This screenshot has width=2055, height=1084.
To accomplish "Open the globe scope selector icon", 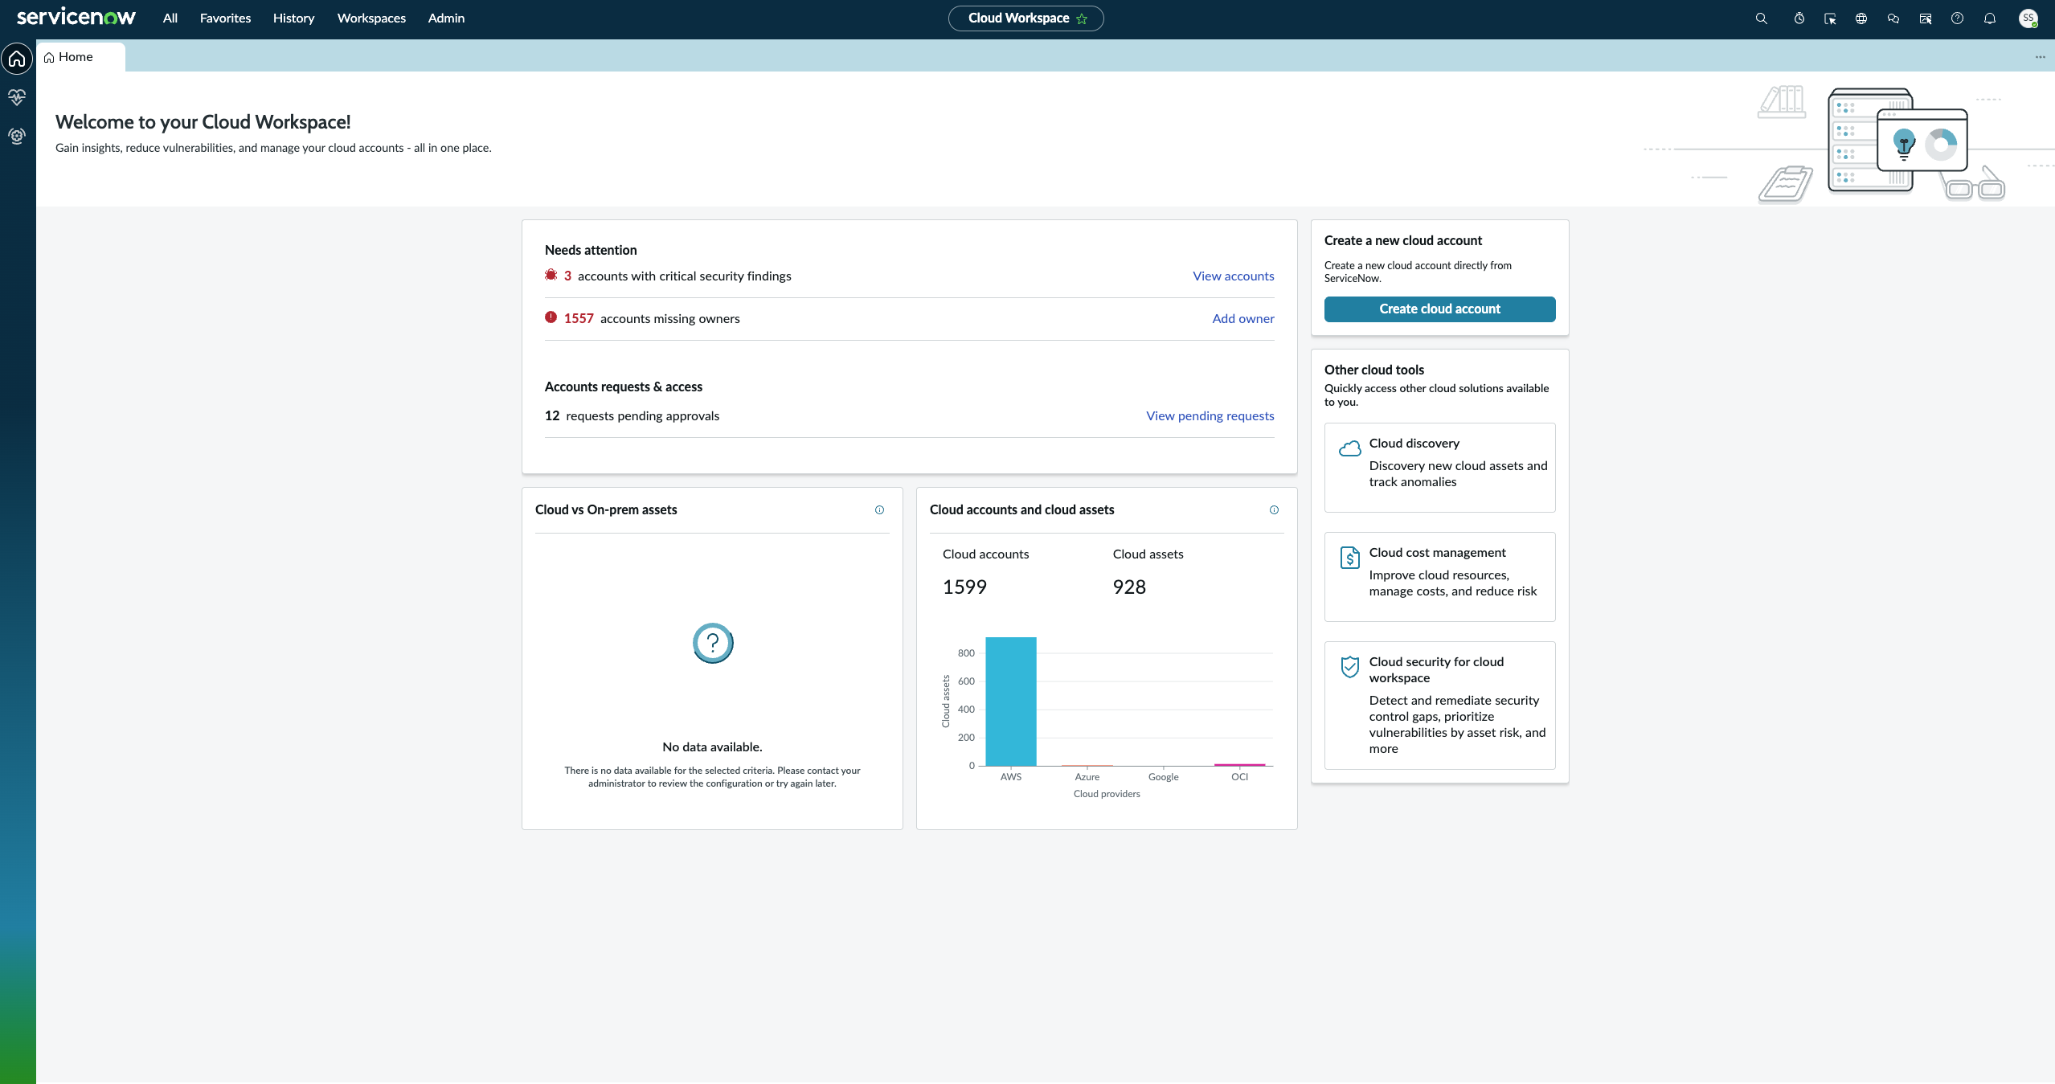I will (x=1861, y=18).
